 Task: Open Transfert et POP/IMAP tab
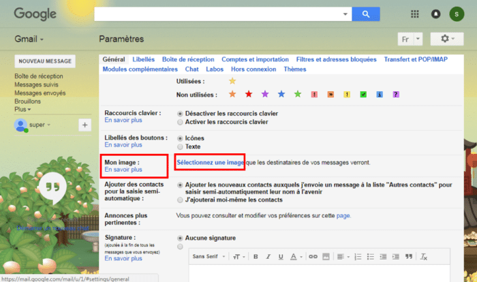[x=416, y=59]
